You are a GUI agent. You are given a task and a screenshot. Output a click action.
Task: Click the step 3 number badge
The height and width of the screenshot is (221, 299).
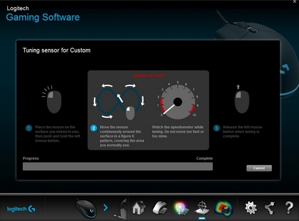click(x=216, y=128)
